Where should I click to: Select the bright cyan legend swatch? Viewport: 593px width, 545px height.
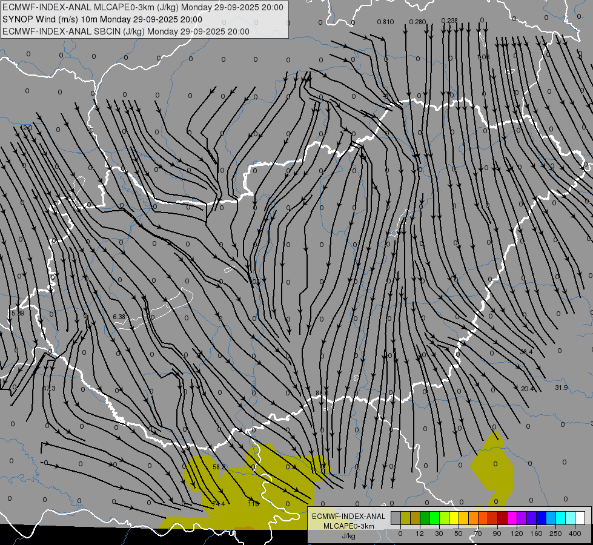(x=561, y=518)
